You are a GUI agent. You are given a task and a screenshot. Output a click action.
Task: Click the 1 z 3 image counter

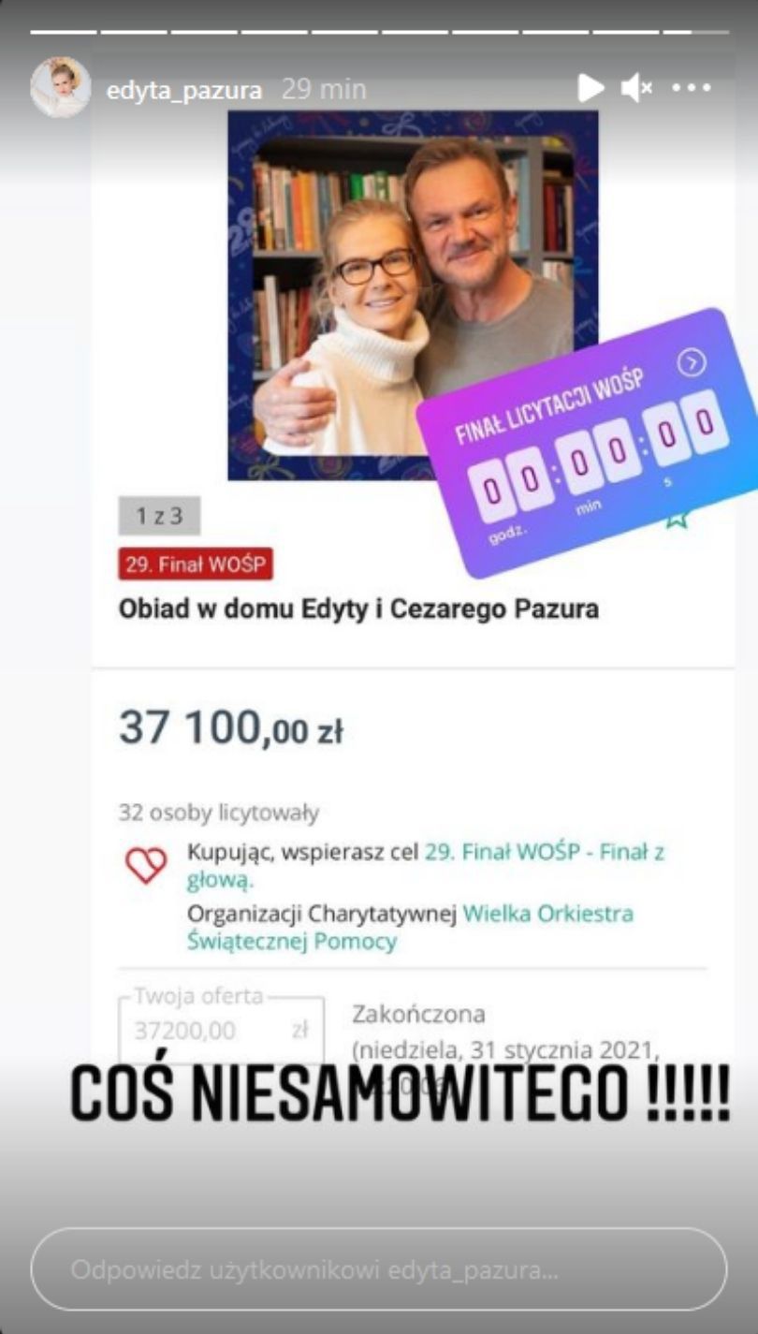click(159, 516)
